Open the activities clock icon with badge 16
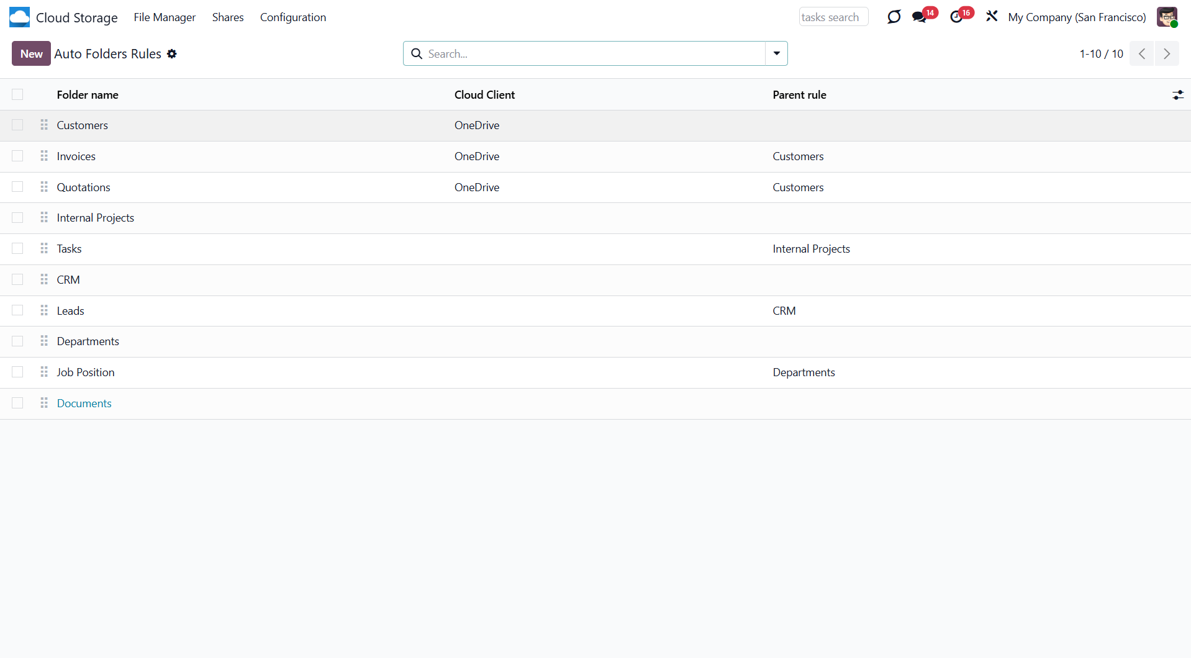 pos(956,17)
